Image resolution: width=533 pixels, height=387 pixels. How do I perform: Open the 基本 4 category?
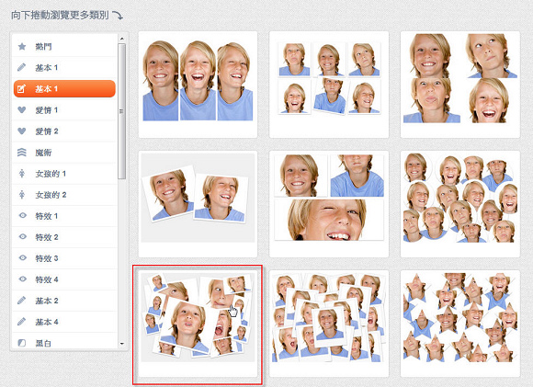click(64, 322)
